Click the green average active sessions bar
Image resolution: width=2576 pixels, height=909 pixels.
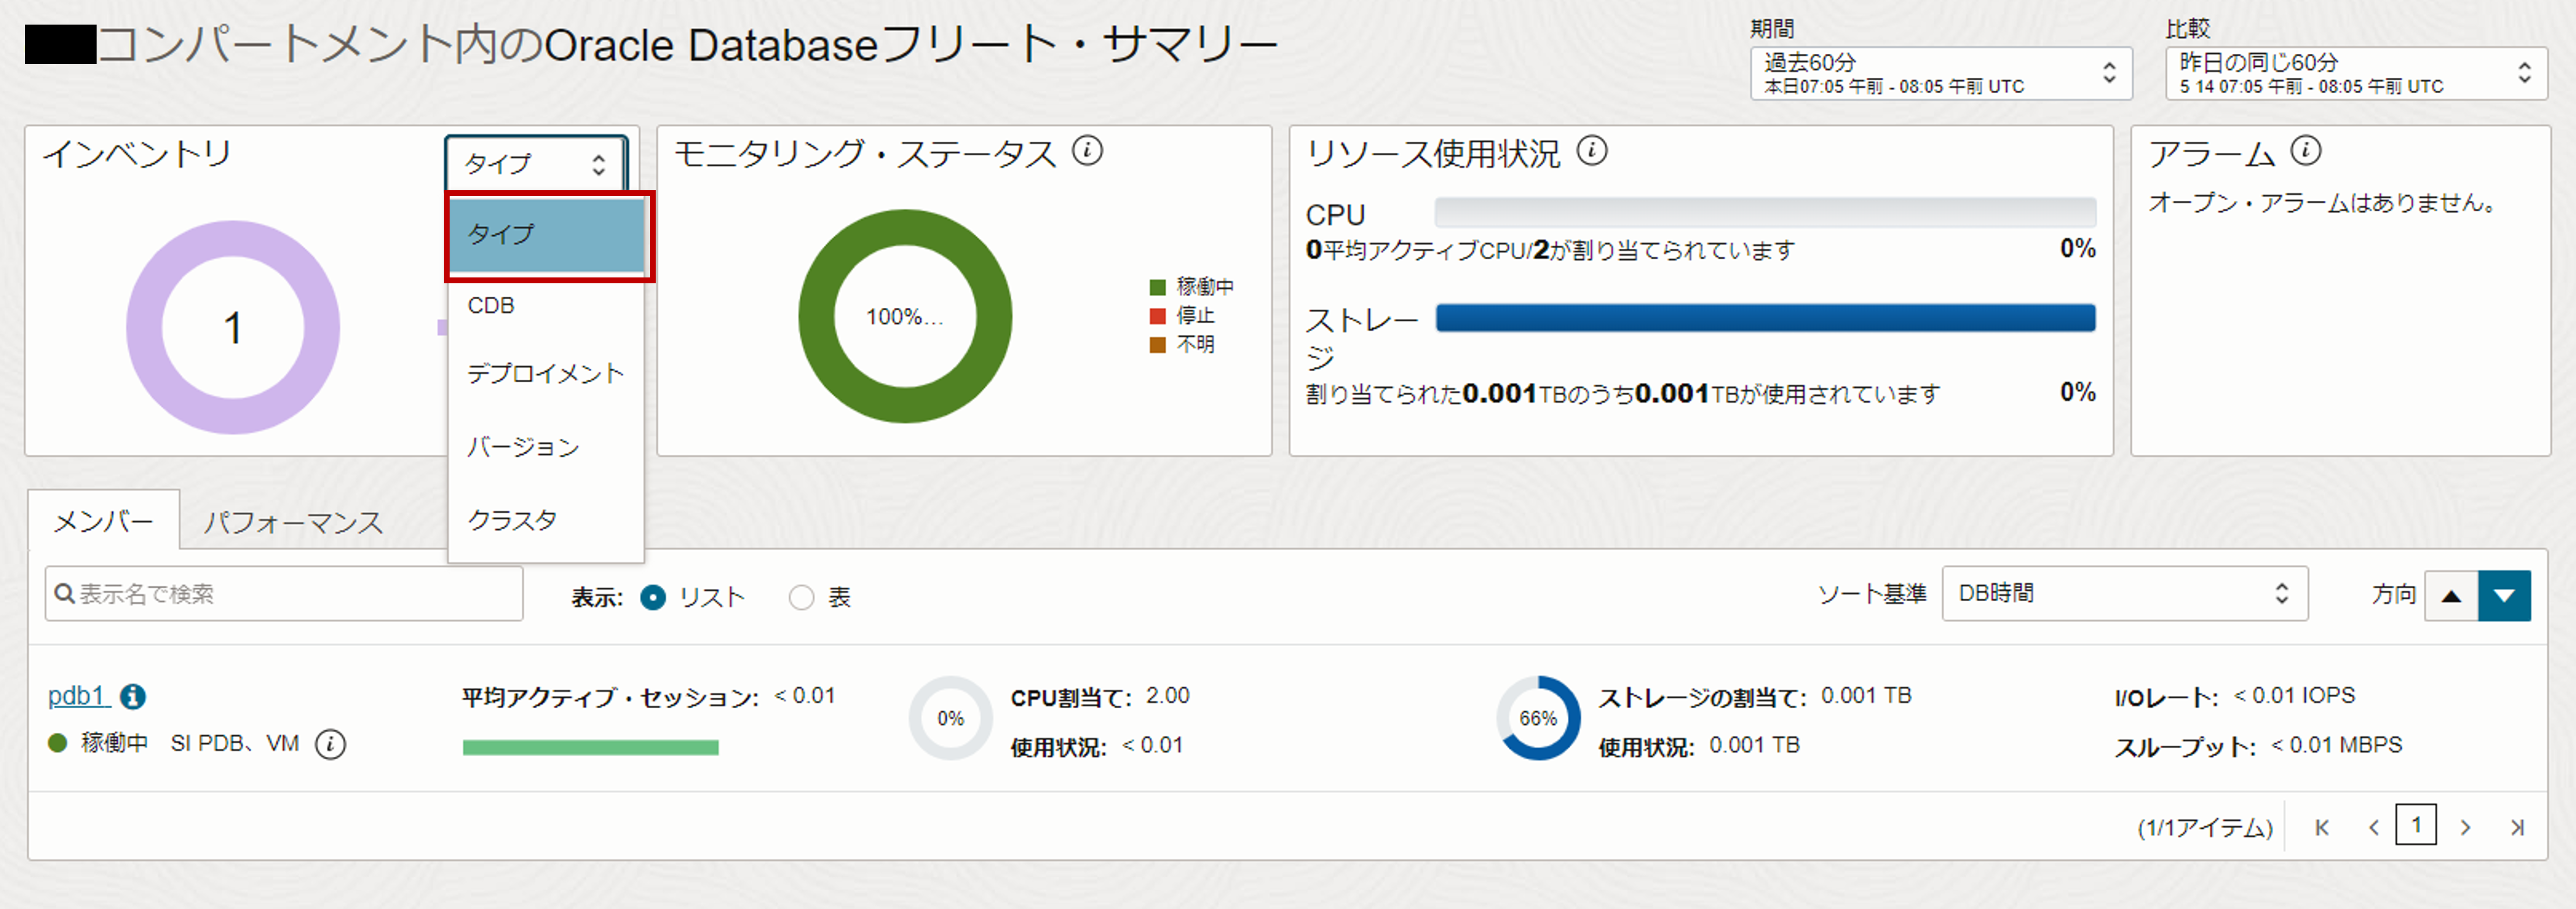pyautogui.click(x=591, y=748)
